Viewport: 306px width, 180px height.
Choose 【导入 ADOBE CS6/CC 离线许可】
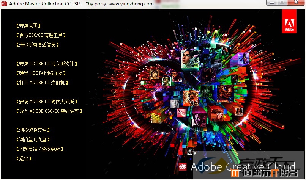tap(49, 111)
